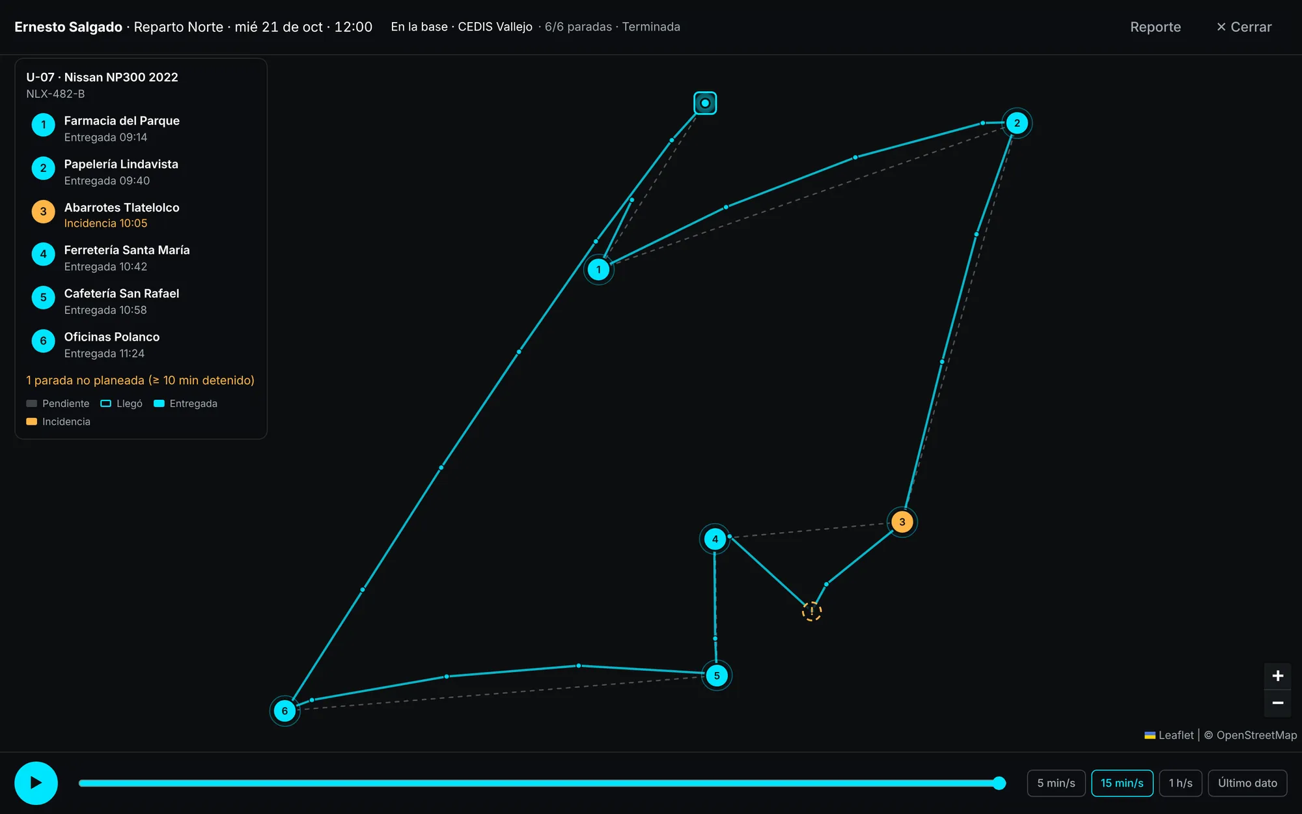Click the unplanned stop warning marker
Image resolution: width=1302 pixels, height=814 pixels.
pos(812,611)
